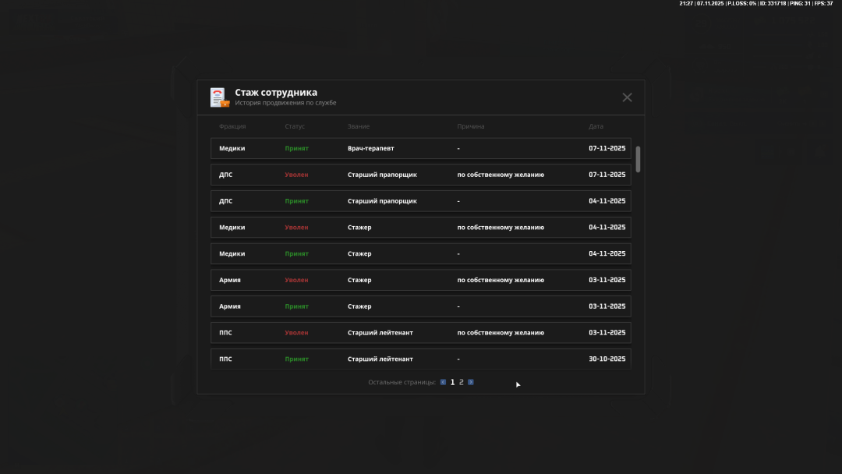Click the Статус column header
This screenshot has height=474, width=842.
[x=295, y=126]
